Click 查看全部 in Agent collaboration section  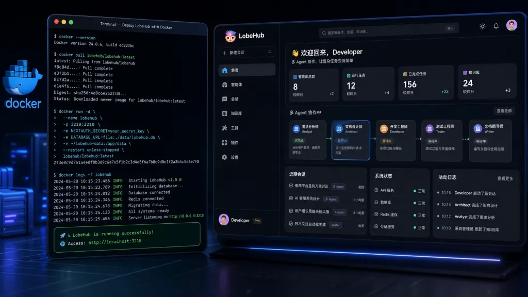[504, 111]
